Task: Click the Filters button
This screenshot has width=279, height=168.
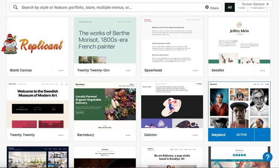Action: pyautogui.click(x=212, y=7)
